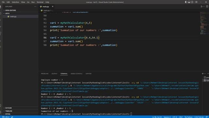Expand the TIMELINE section
The height and width of the screenshot is (118, 209).
point(20,111)
